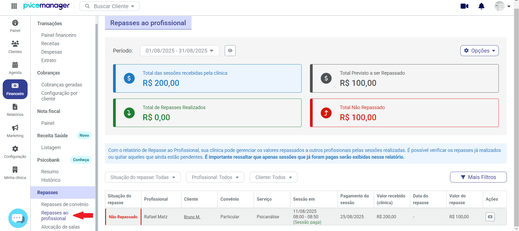Click the psicomanager logo
519x231 pixels.
click(x=46, y=6)
